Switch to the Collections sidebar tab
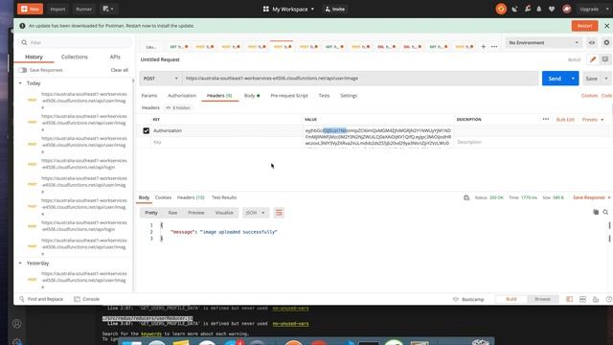This screenshot has height=345, width=613. [75, 57]
